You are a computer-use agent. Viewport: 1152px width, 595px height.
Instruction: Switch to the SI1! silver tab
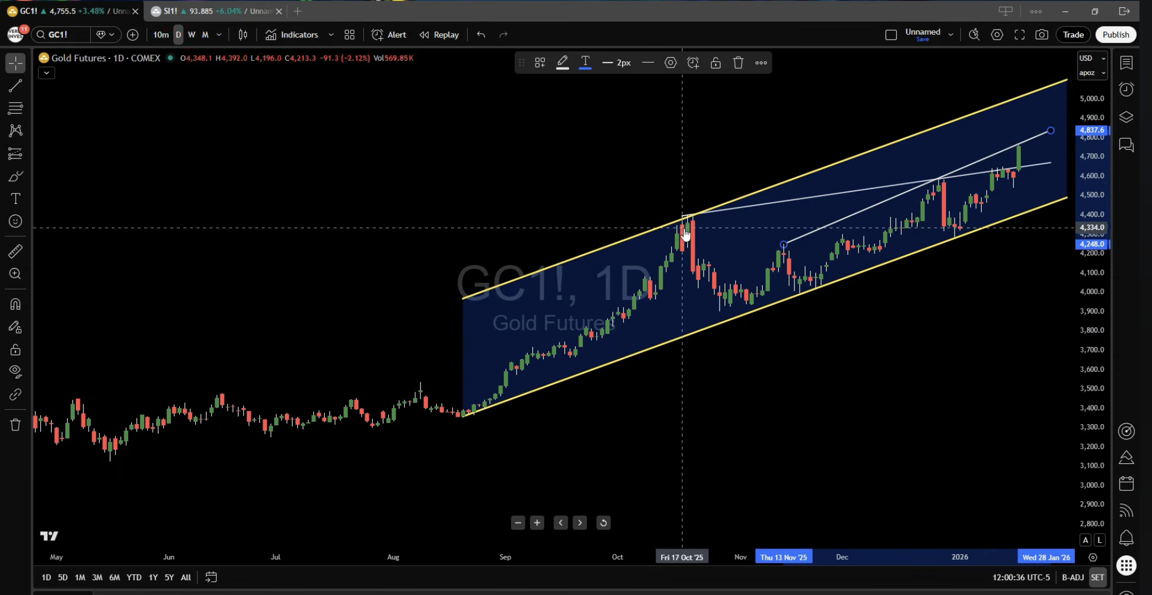[x=215, y=11]
